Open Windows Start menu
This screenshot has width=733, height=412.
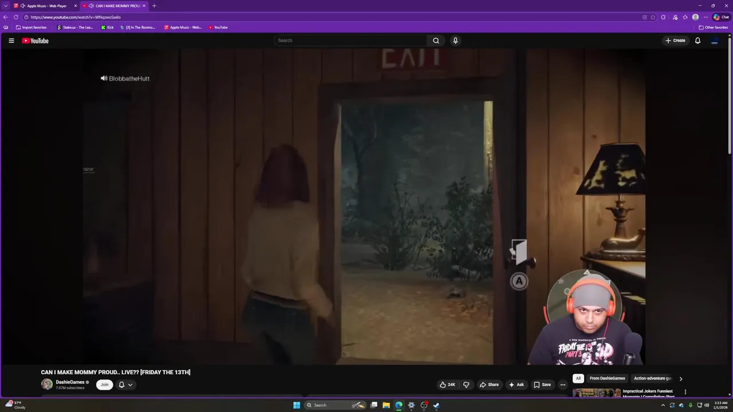pos(297,405)
